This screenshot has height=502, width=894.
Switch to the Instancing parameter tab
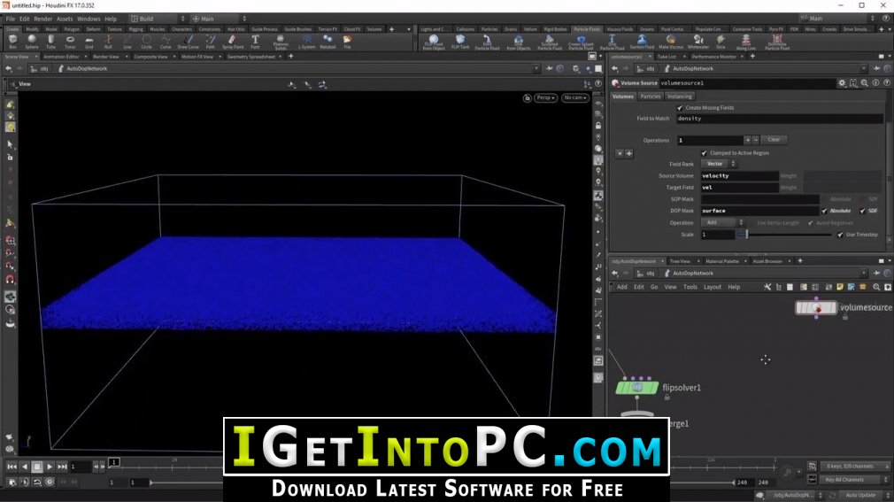click(x=680, y=97)
